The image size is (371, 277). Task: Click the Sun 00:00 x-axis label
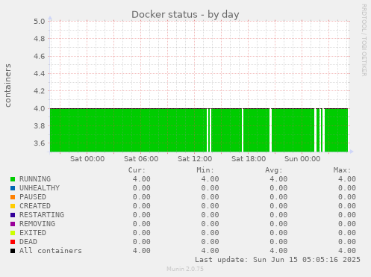click(x=302, y=159)
